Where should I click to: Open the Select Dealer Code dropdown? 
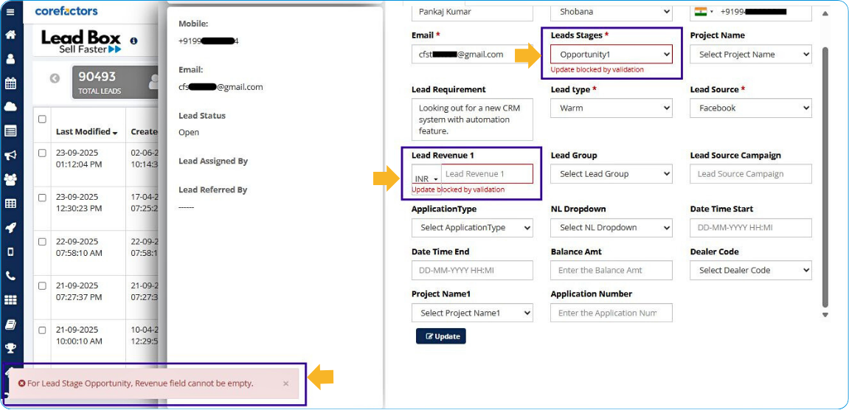click(x=750, y=271)
